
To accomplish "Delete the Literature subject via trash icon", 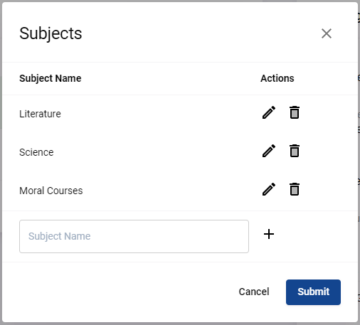I will pyautogui.click(x=295, y=112).
